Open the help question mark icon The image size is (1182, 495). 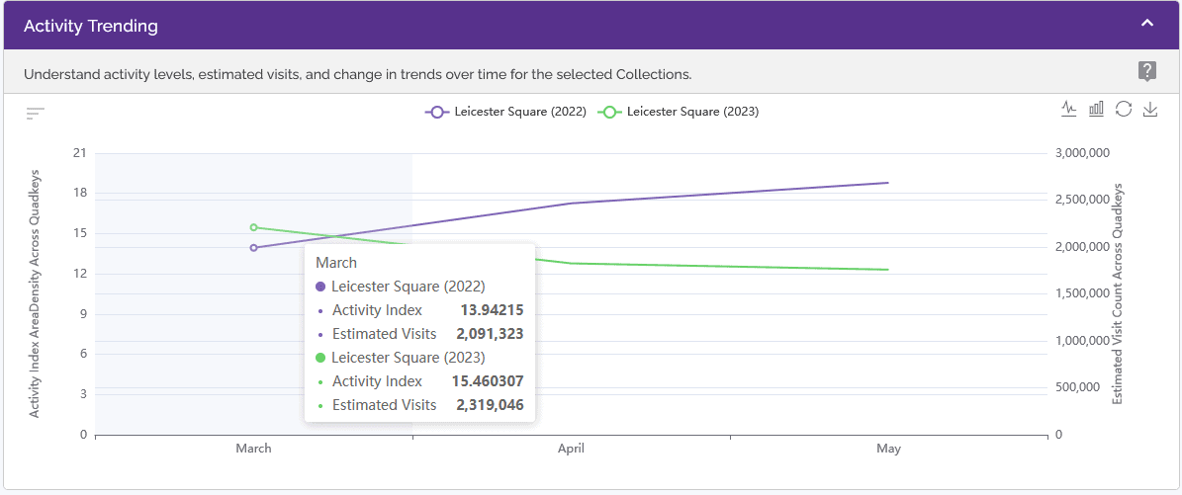coord(1146,71)
